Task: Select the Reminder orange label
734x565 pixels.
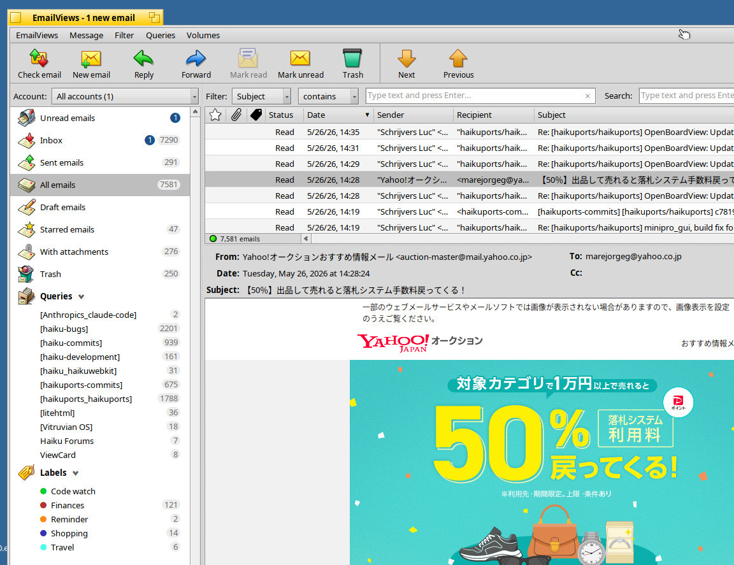Action: coord(100,519)
